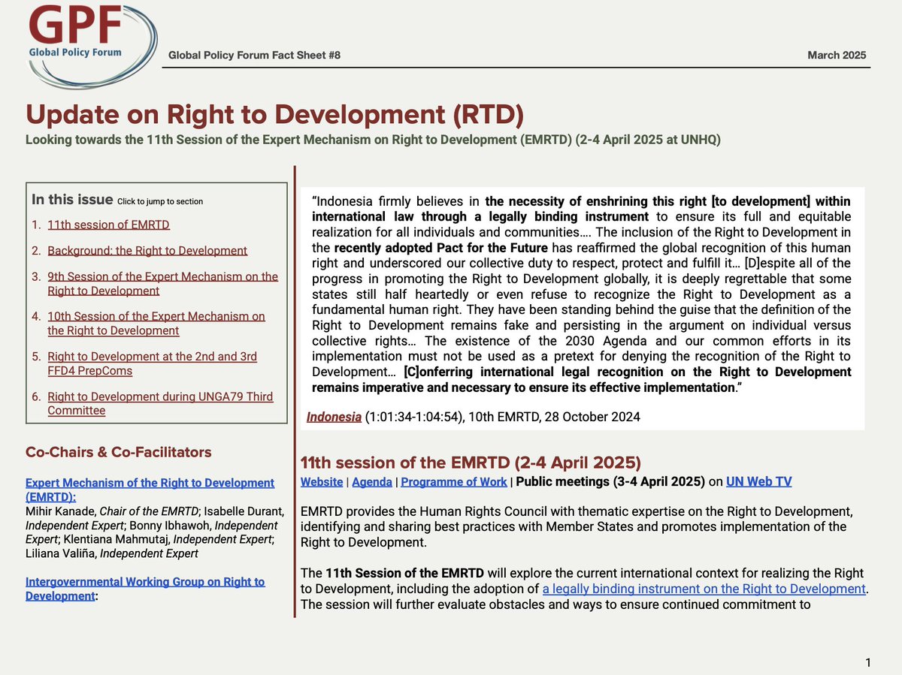Image resolution: width=902 pixels, height=675 pixels.
Task: Click 'Public meetings (3-4 April 2025)' text
Action: [610, 482]
